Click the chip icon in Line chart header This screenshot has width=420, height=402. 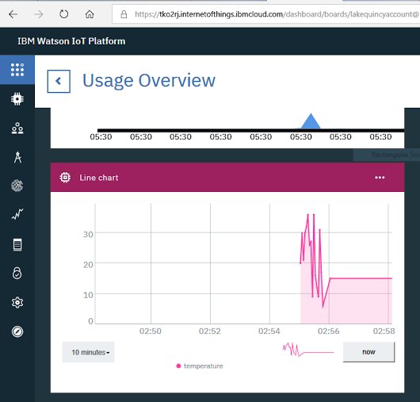[65, 178]
